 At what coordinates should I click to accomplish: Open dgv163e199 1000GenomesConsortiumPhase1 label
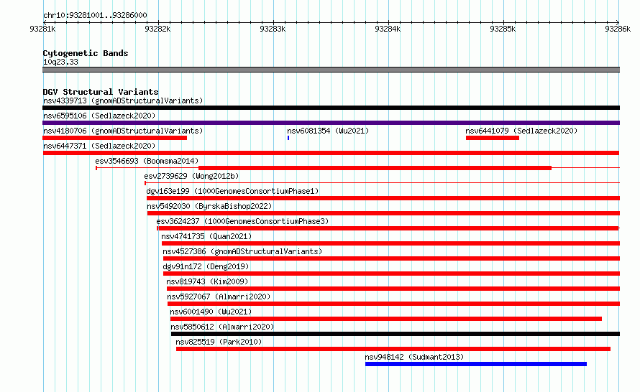(232, 191)
